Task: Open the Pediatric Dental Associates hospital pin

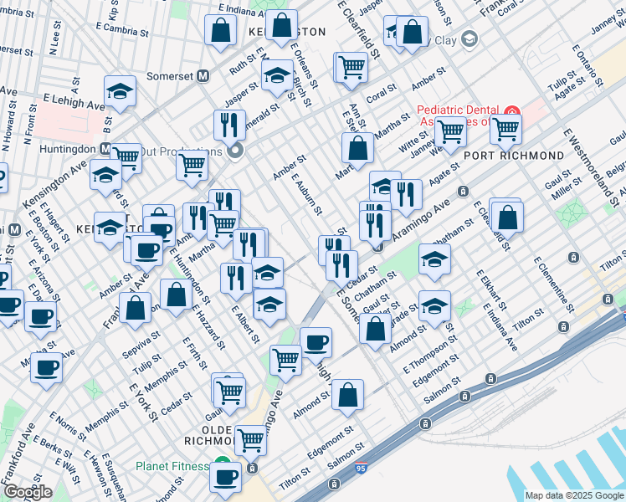Action: [x=512, y=113]
